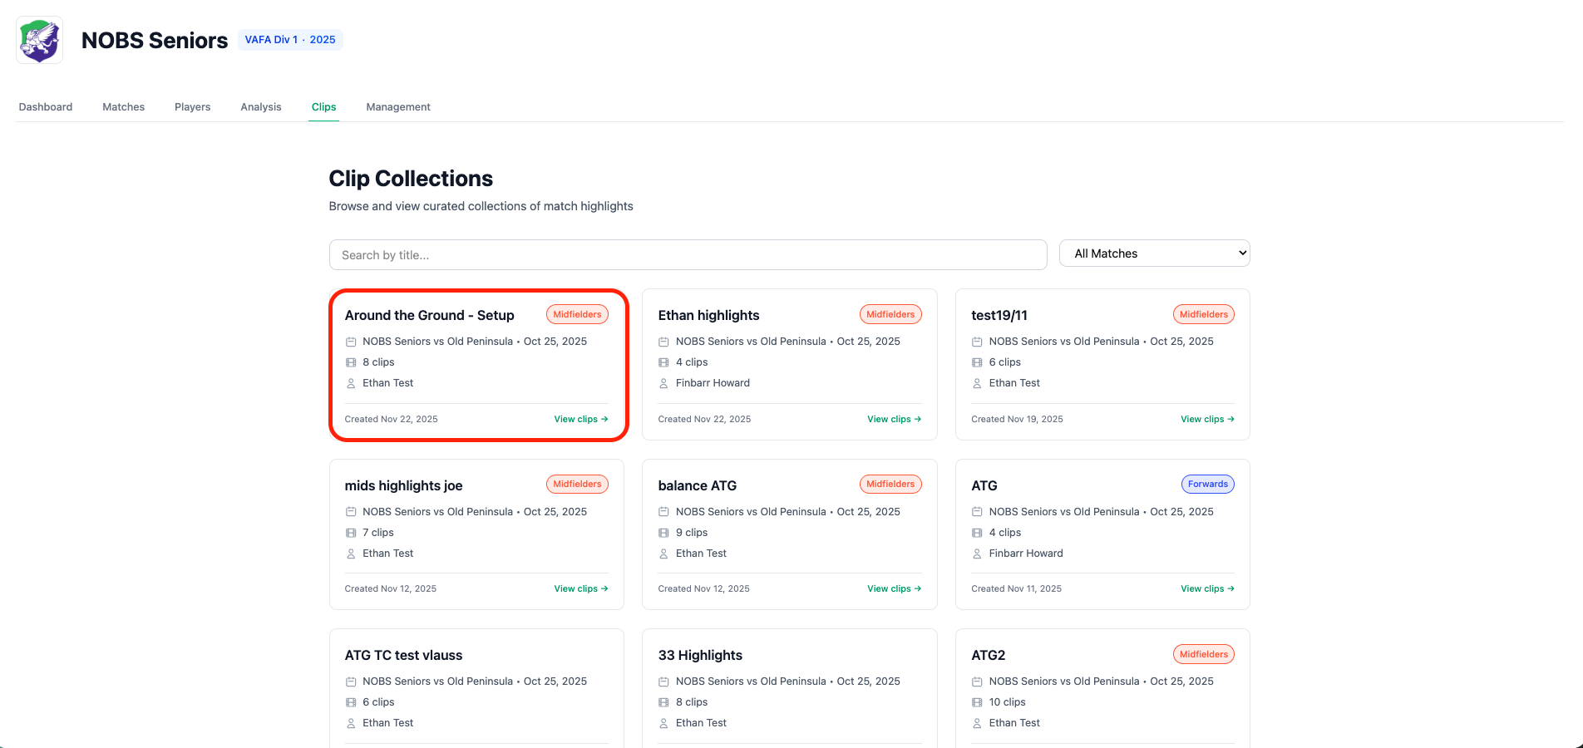The height and width of the screenshot is (748, 1583).
Task: Click View clips link on test19/11 card
Action: pos(1207,420)
